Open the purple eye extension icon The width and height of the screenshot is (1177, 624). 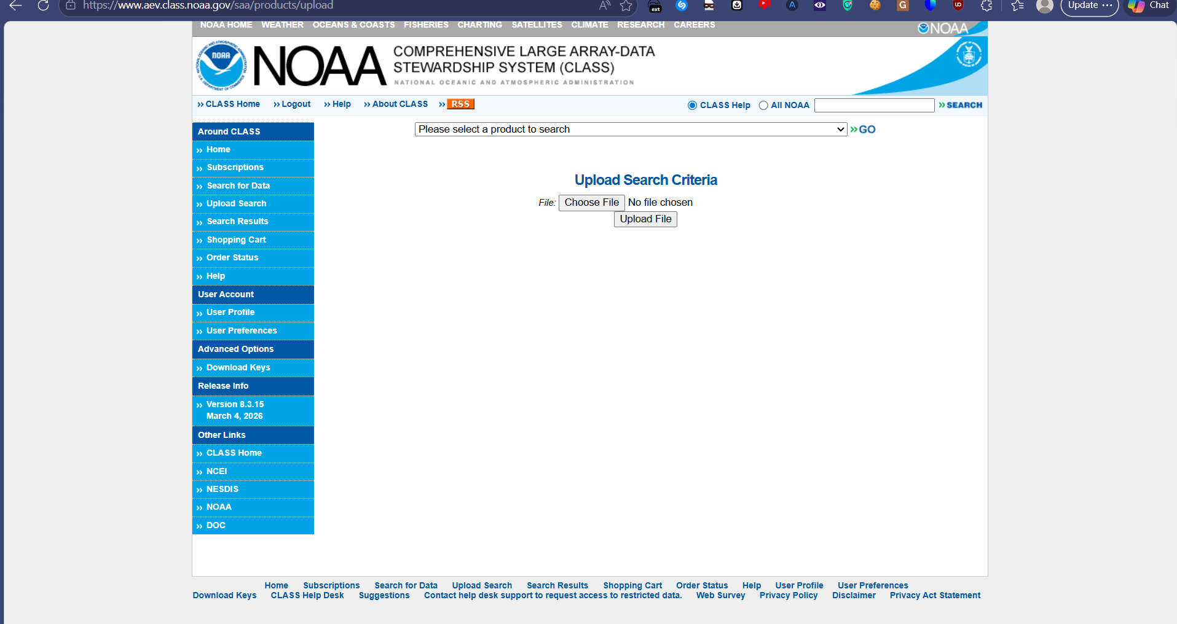pyautogui.click(x=820, y=6)
